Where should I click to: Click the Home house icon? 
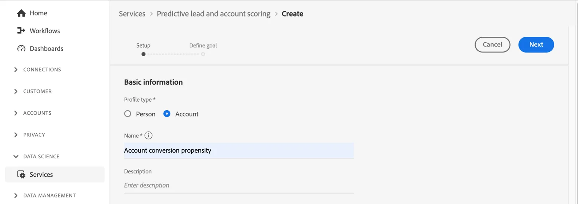coord(21,13)
